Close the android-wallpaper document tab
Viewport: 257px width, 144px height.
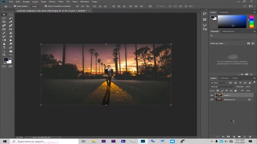pos(90,11)
